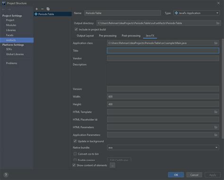Click the OK button
224x180 pixels.
pos(176,175)
